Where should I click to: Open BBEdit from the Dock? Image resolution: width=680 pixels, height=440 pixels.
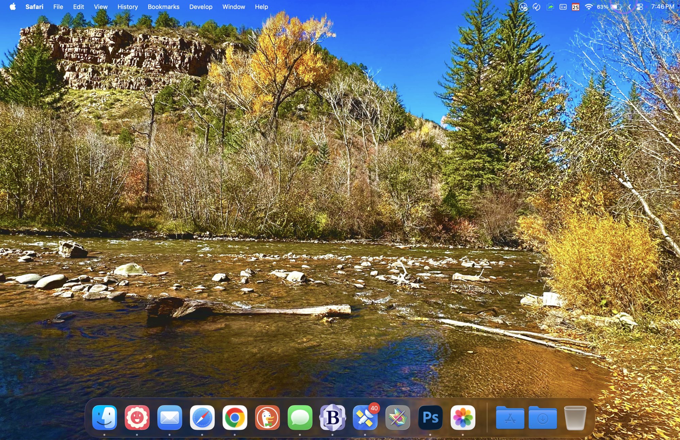coord(333,417)
